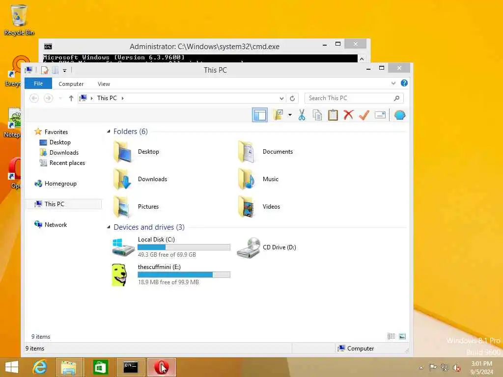Switch to Details view icon
The width and height of the screenshot is (503, 377).
pos(391,336)
